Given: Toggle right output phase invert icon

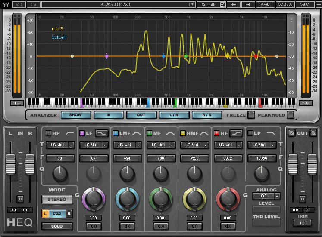Looking at the screenshot, I should tap(313, 133).
